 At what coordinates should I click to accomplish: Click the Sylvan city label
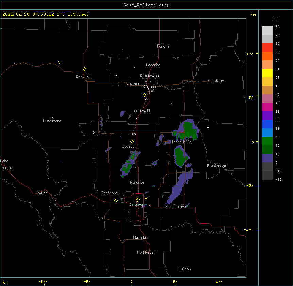133,83
